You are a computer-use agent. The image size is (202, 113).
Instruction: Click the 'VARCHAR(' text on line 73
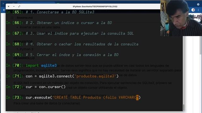(x=127, y=98)
